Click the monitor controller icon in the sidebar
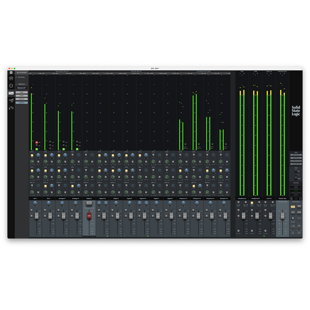 [11, 100]
